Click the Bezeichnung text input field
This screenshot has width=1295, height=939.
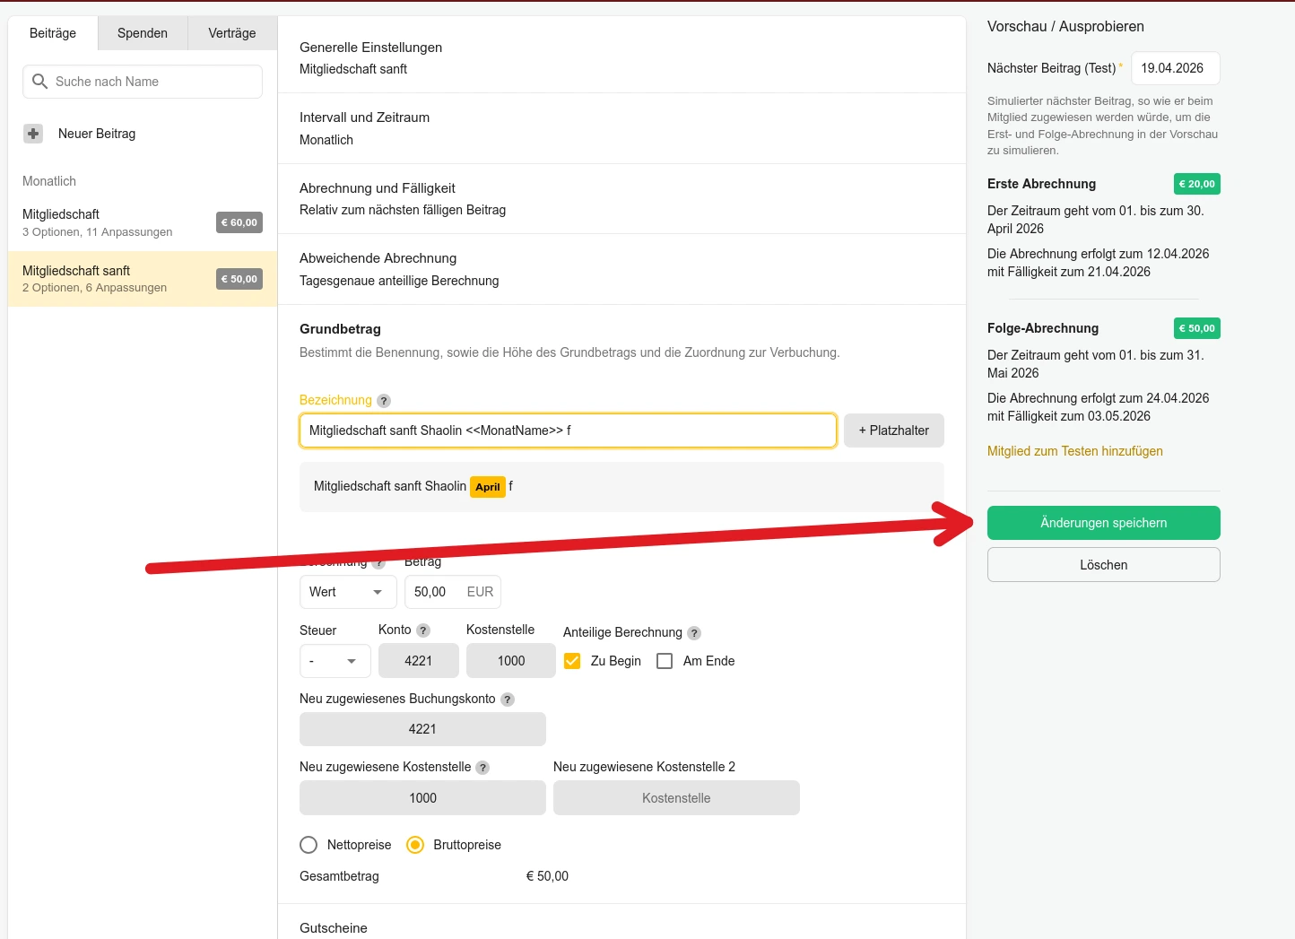[567, 430]
